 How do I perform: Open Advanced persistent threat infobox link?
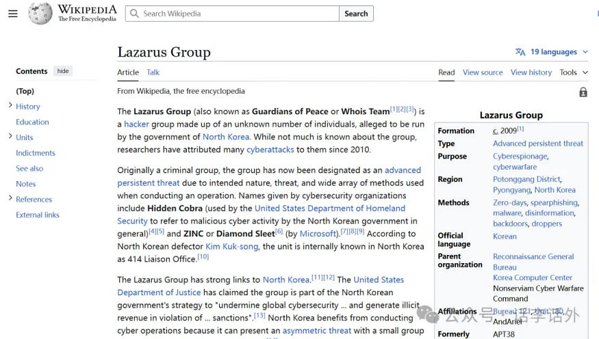[x=538, y=144]
